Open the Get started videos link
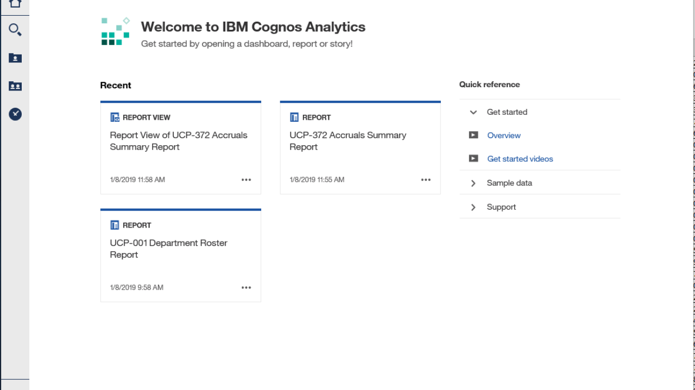Image resolution: width=695 pixels, height=390 pixels. (x=520, y=159)
